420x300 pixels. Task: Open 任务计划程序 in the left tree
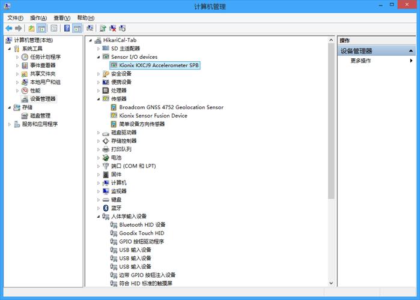(x=45, y=57)
